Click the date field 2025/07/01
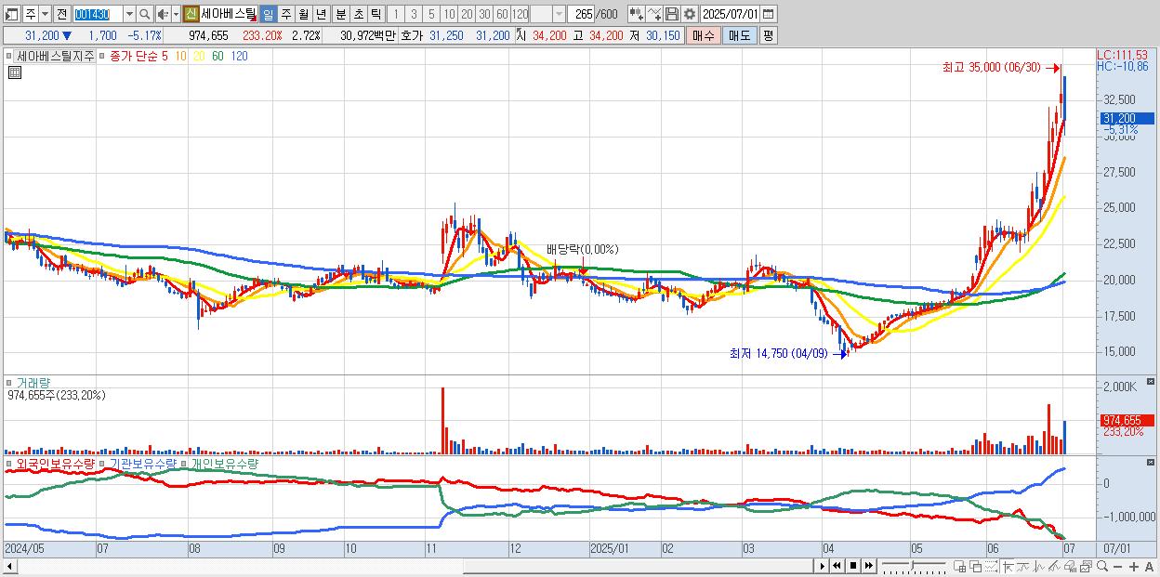 pyautogui.click(x=731, y=15)
